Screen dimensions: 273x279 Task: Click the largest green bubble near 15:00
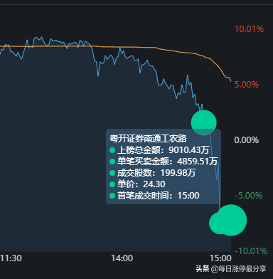(x=231, y=220)
